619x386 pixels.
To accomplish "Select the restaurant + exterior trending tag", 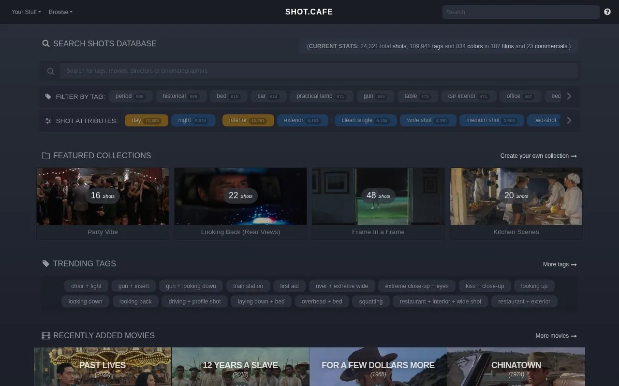I will (524, 302).
